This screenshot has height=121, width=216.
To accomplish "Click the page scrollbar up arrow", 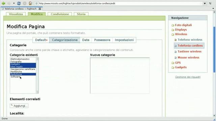I will pyautogui.click(x=214, y=12).
